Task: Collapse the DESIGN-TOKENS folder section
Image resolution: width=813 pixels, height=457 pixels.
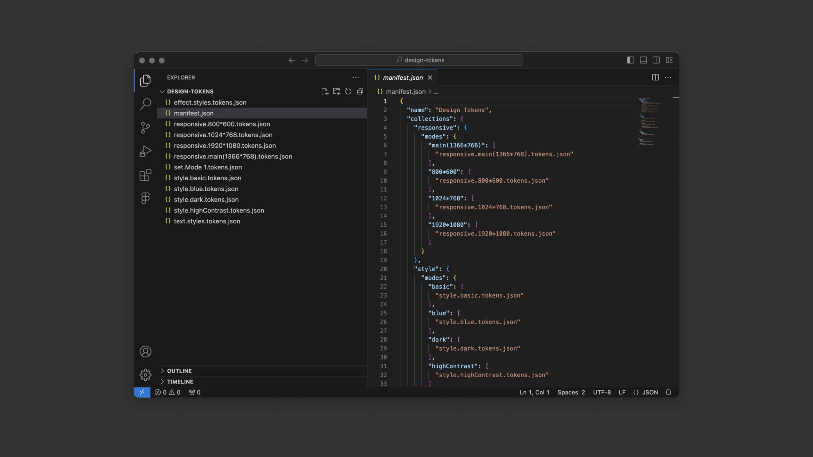Action: 190,91
